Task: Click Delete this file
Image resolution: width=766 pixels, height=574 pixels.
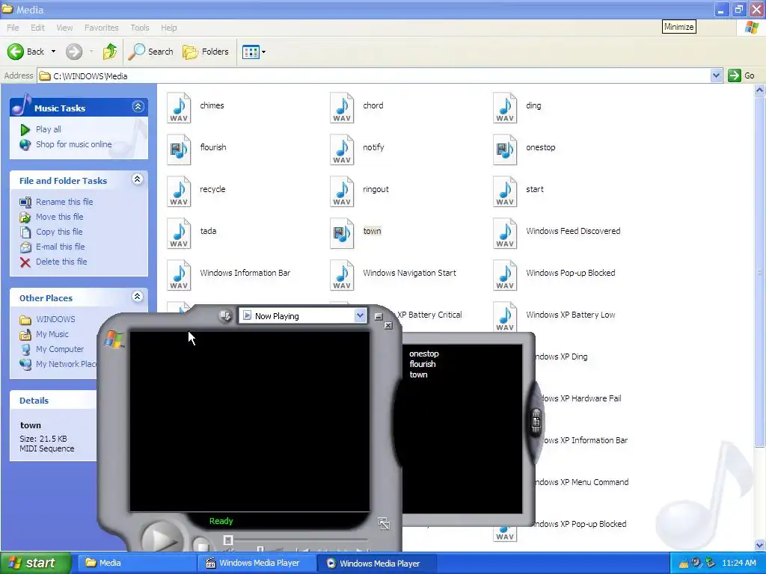Action: pos(61,262)
